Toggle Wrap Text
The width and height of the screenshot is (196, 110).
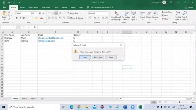(73, 13)
